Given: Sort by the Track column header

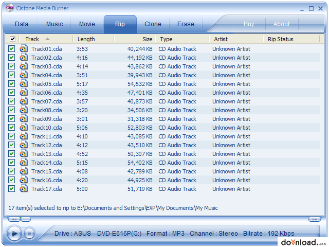Looking at the screenshot, I should (46, 39).
